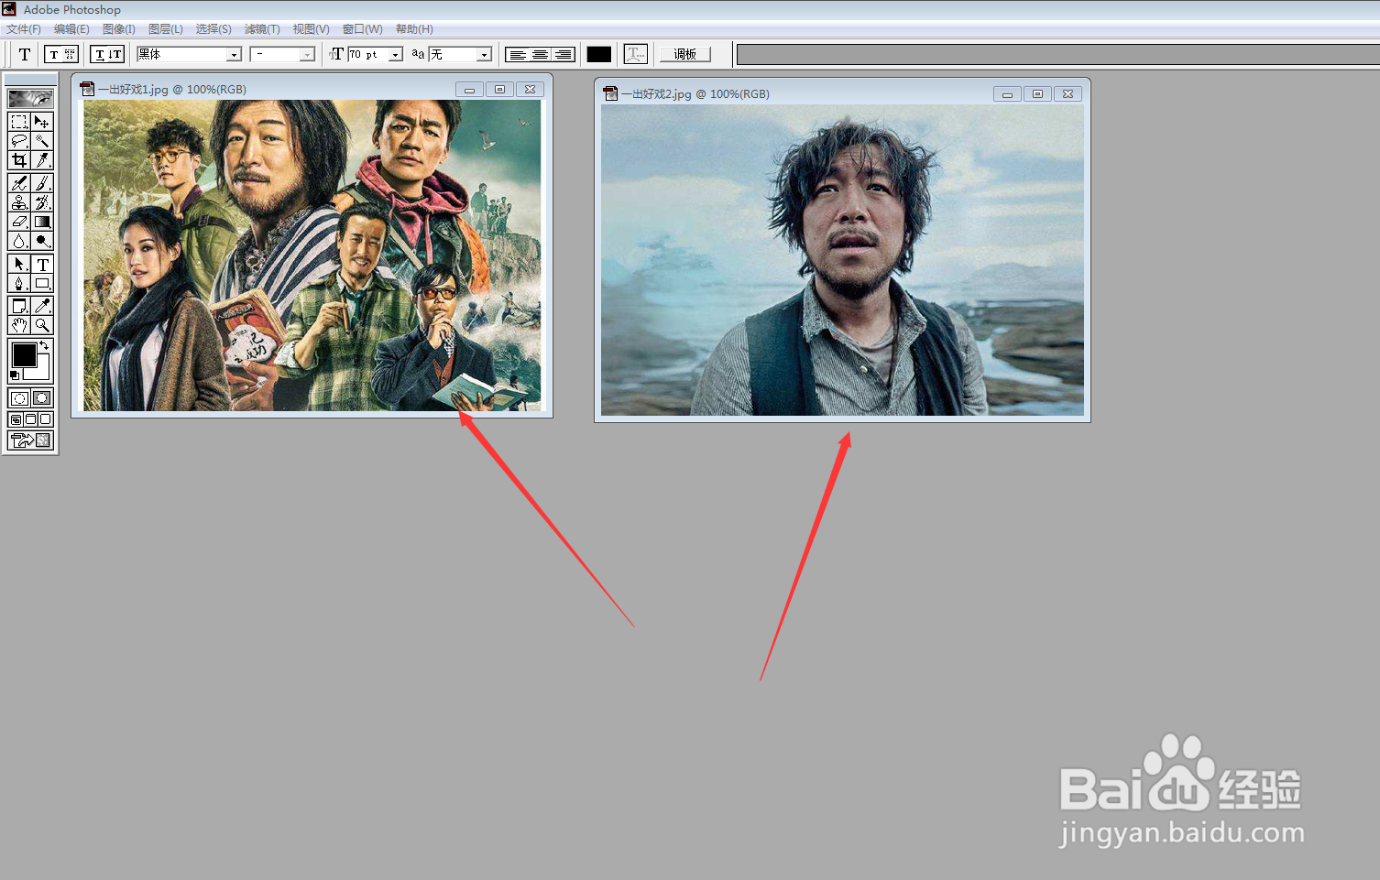This screenshot has width=1380, height=880.
Task: Reset default foreground and background colors
Action: click(x=14, y=375)
